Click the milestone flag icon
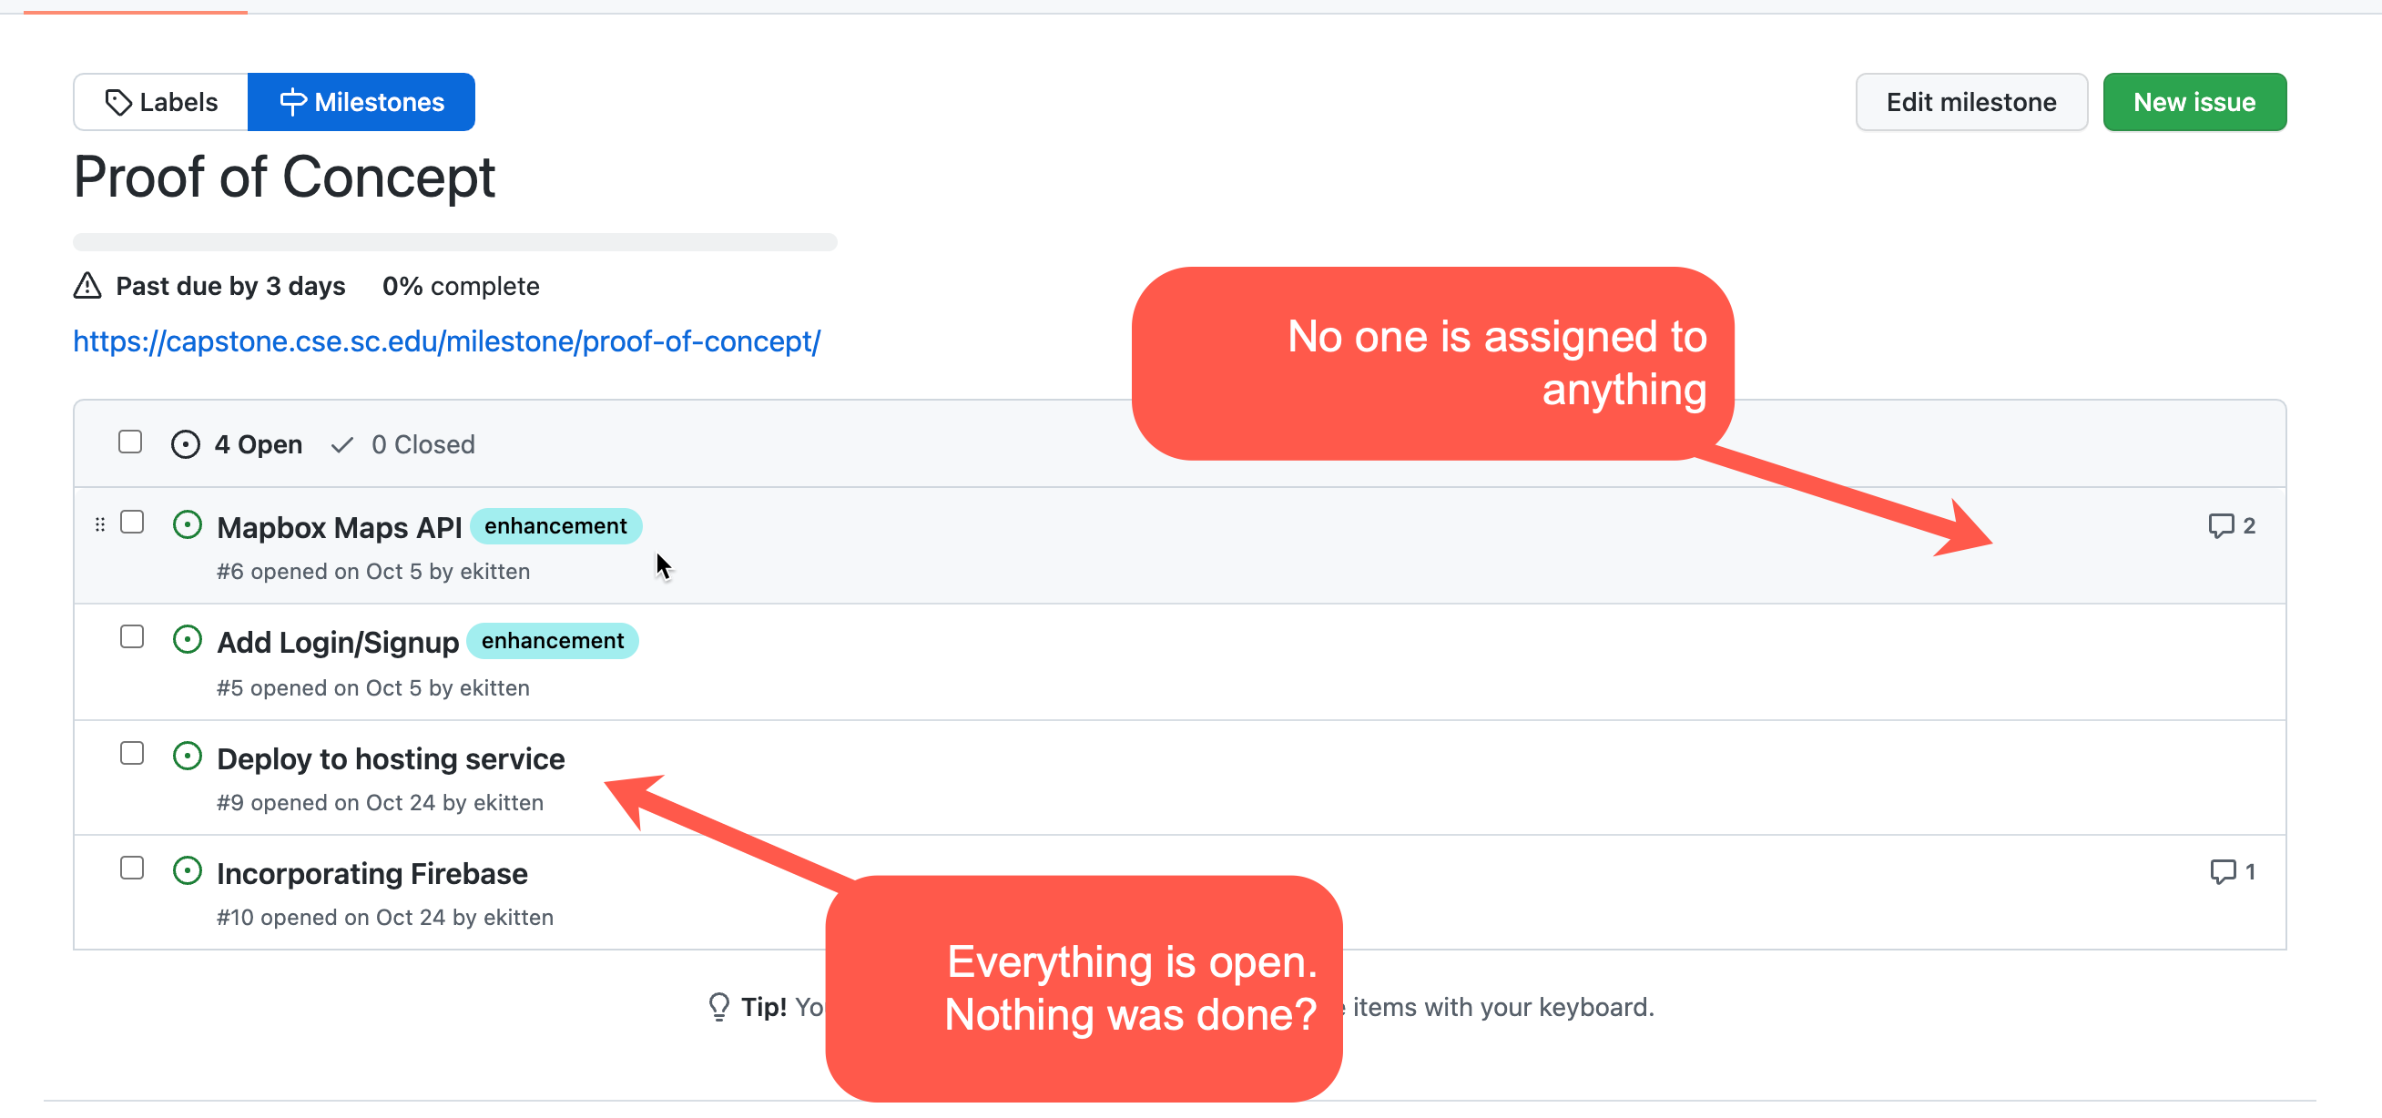2382x1118 pixels. 293,102
